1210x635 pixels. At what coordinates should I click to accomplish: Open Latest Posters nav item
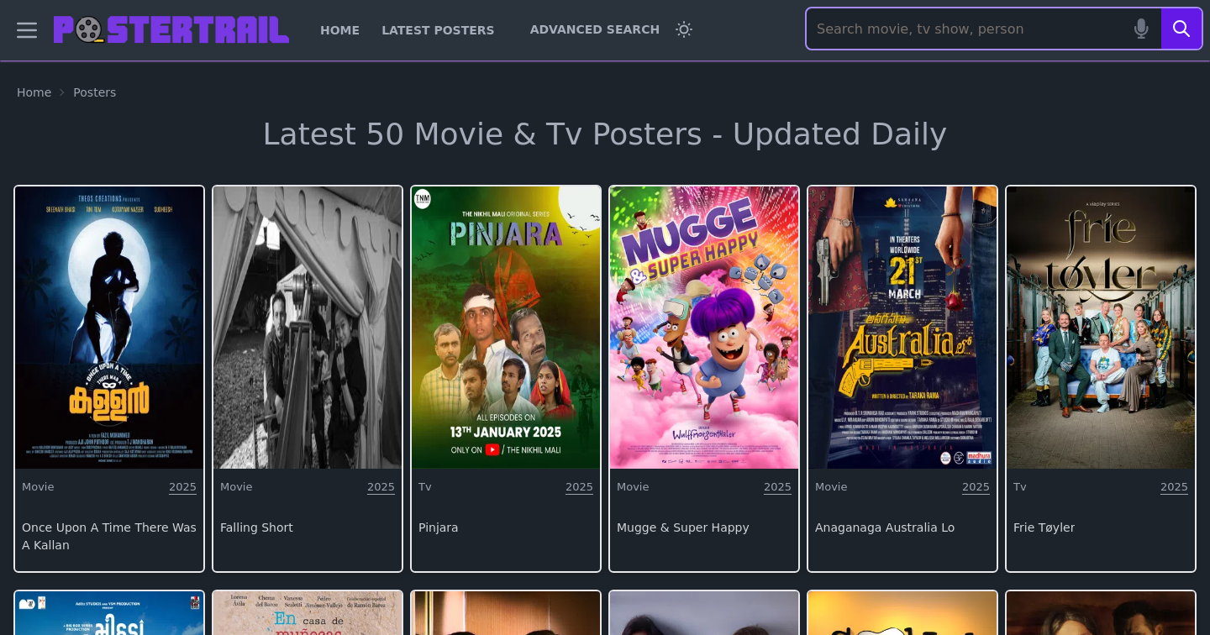click(438, 30)
